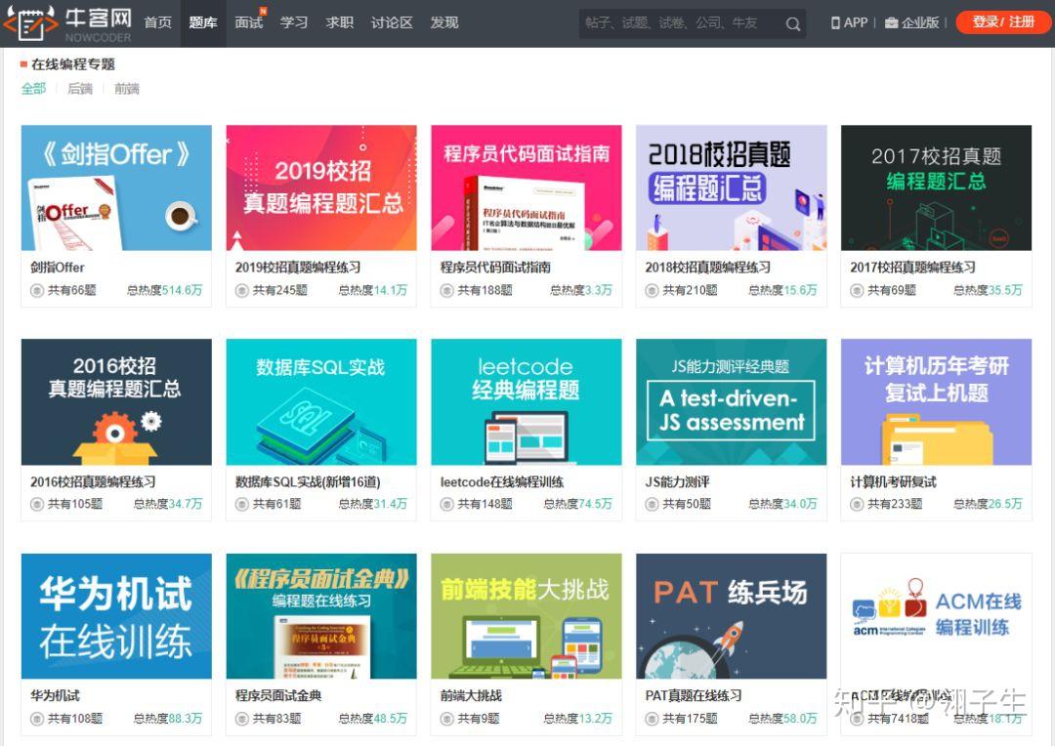Open the APP download link text
Image resolution: width=1055 pixels, height=746 pixels.
tap(856, 22)
